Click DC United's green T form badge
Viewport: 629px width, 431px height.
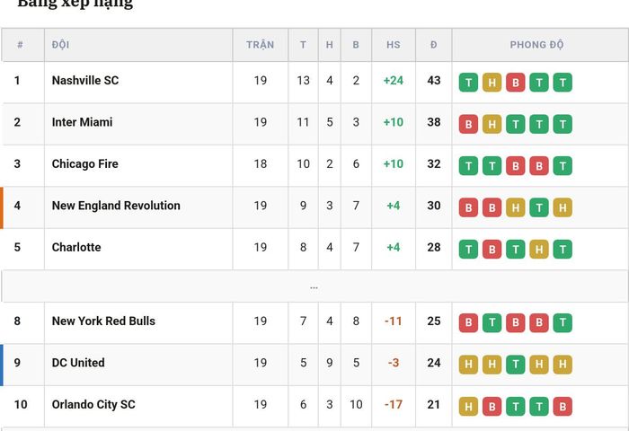516,365
